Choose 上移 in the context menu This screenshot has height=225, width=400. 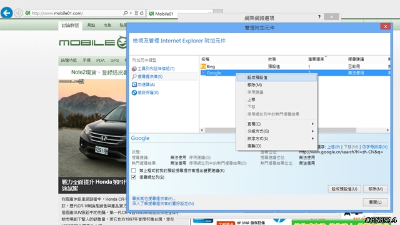coord(277,99)
